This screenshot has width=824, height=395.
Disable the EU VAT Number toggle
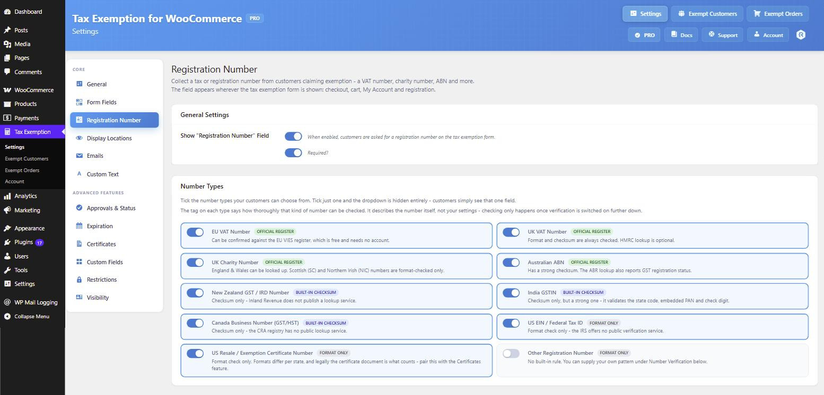click(195, 232)
